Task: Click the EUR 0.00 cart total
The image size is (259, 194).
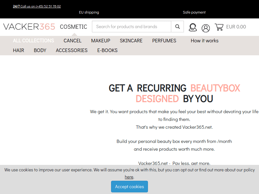Action: [236, 27]
